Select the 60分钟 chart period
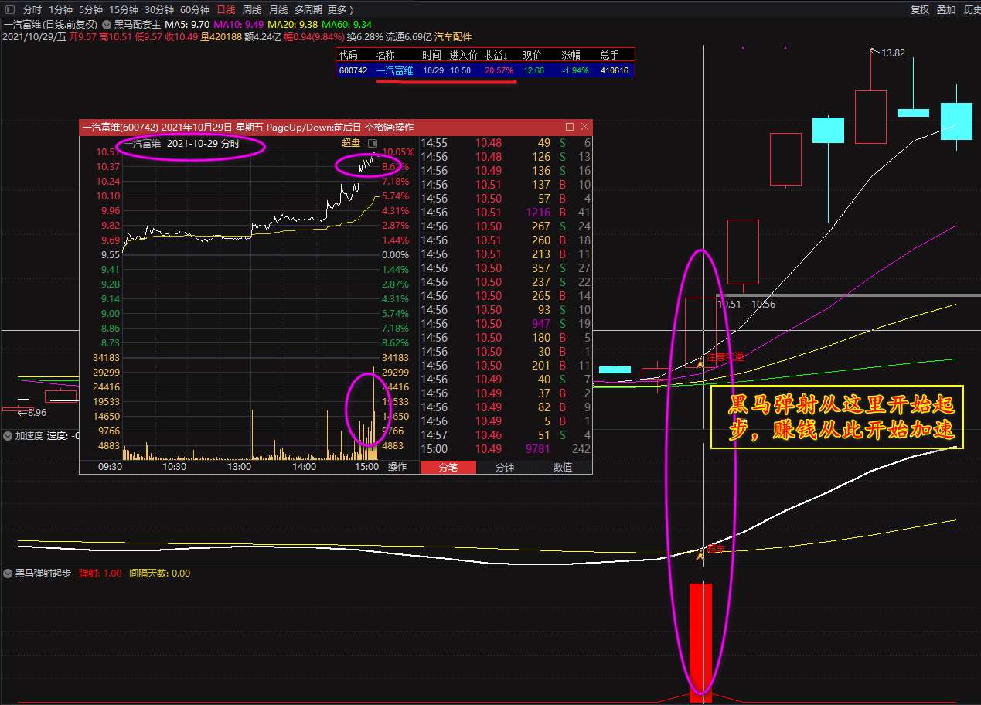 pyautogui.click(x=195, y=10)
